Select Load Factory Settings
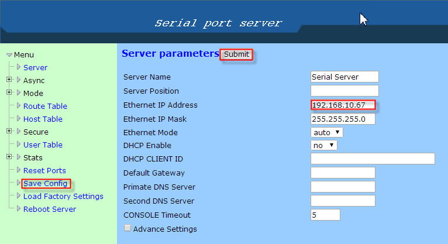Image resolution: width=448 pixels, height=244 pixels. click(63, 196)
